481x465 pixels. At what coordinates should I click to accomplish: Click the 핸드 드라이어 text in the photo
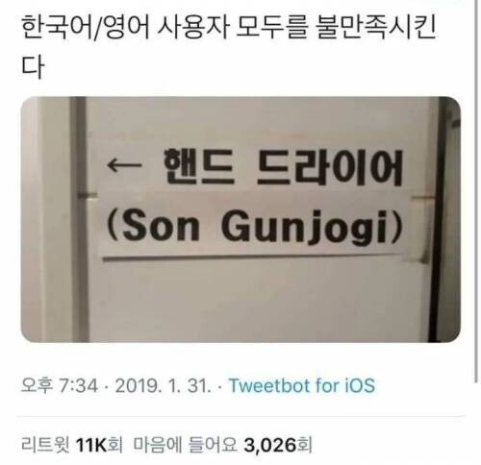[283, 168]
